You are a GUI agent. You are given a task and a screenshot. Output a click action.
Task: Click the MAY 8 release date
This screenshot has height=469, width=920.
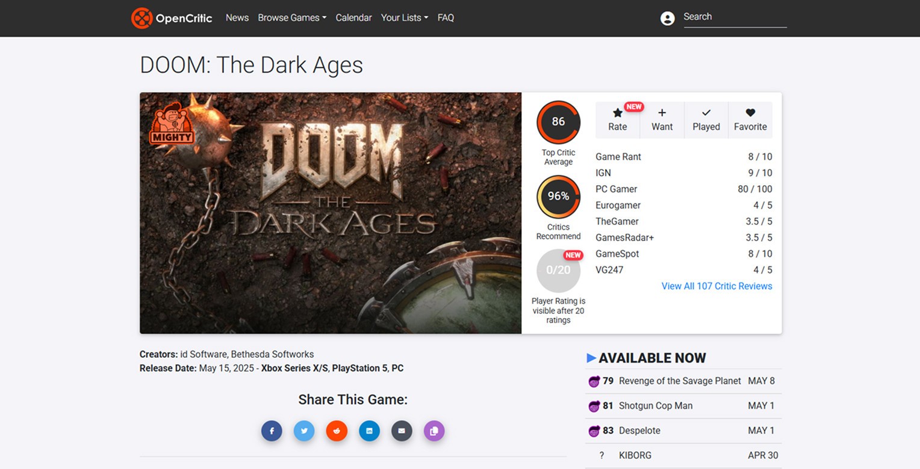(x=762, y=381)
